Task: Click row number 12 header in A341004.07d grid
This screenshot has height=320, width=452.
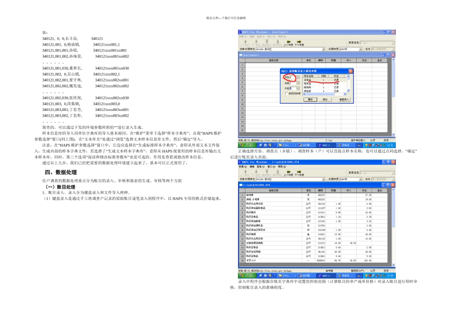Action: click(x=242, y=243)
